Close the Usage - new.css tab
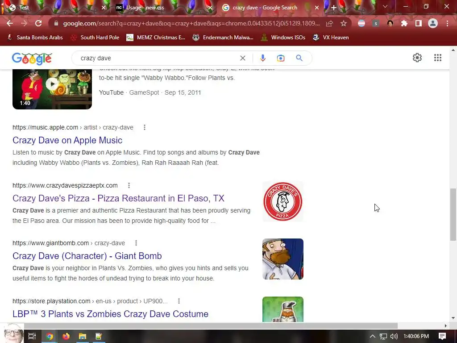The image size is (457, 343). [x=210, y=8]
